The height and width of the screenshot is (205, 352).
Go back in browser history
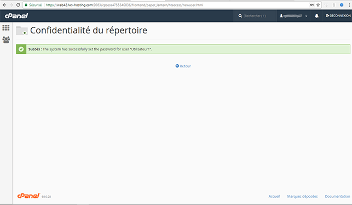point(4,5)
